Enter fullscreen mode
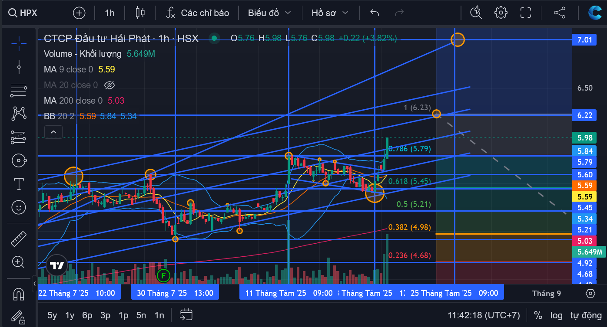The image size is (607, 327). coord(526,13)
